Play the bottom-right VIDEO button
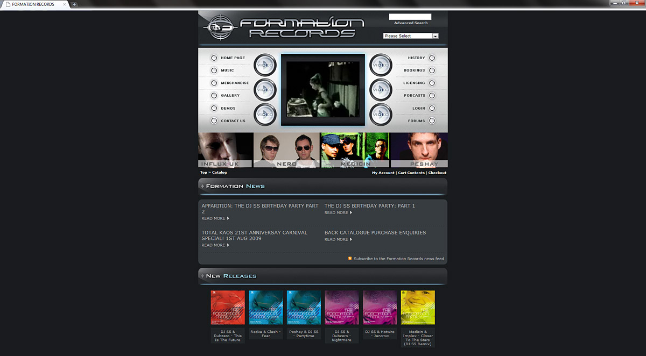The image size is (646, 356). click(x=381, y=115)
